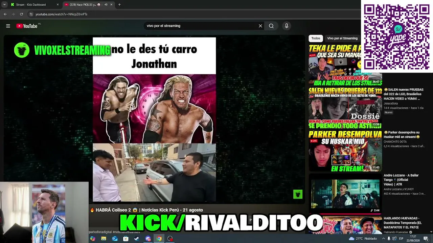
Task: Go back to the previous browser page
Action: click(x=5, y=14)
